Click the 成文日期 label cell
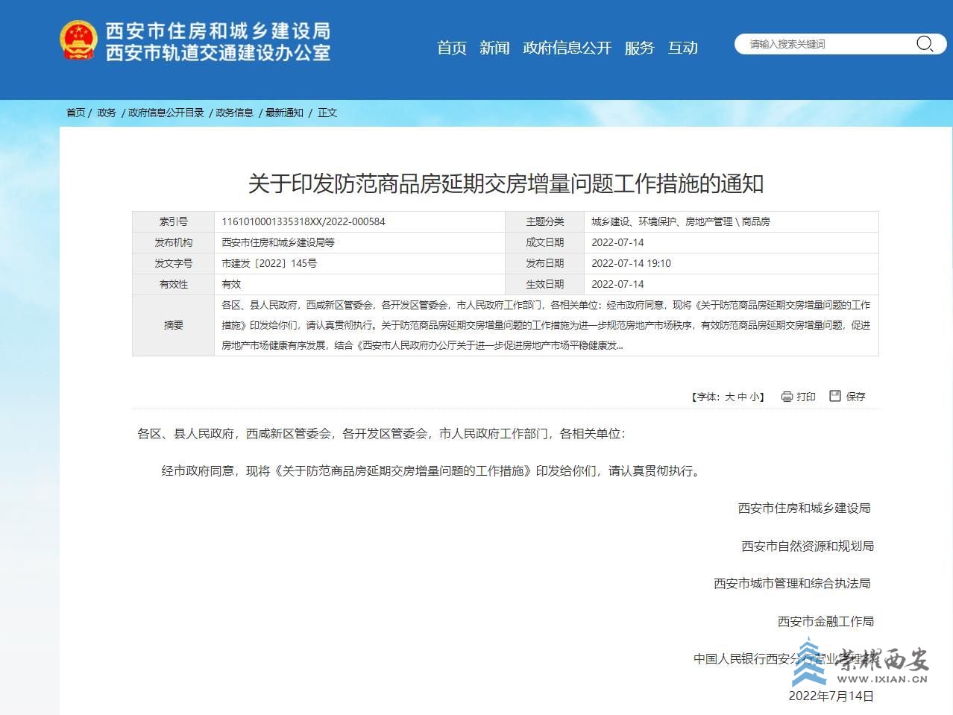Viewport: 953px width, 715px height. pos(545,242)
